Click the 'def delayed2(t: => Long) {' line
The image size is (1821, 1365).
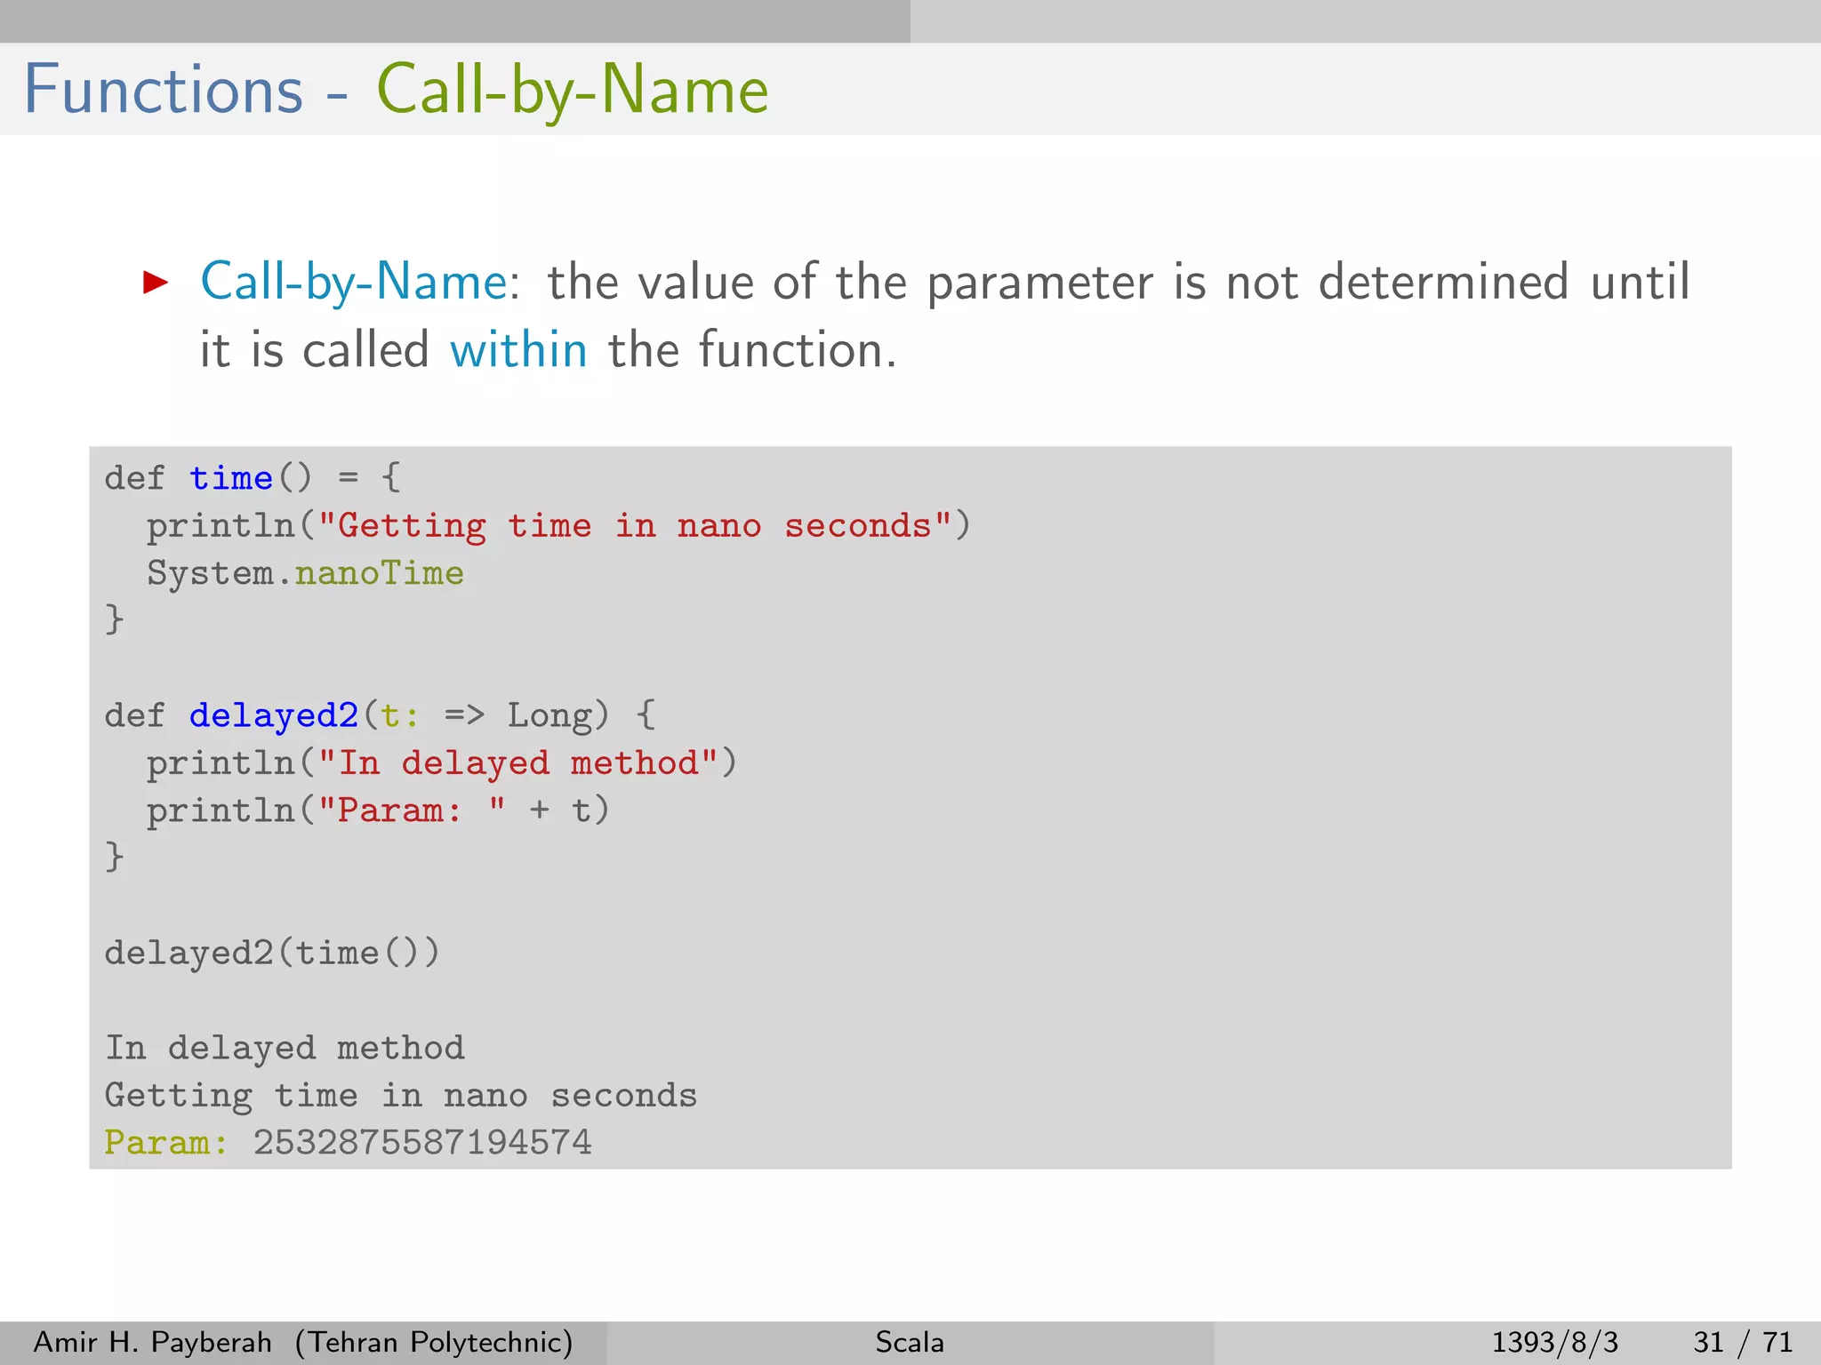381,716
